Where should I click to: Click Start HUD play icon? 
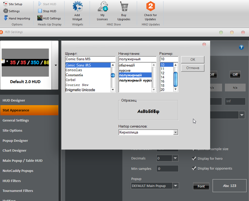[40, 4]
